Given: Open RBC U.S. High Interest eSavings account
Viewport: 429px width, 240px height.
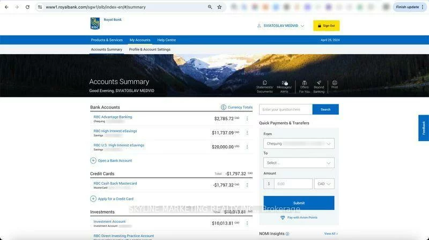Looking at the screenshot, I should click(119, 145).
